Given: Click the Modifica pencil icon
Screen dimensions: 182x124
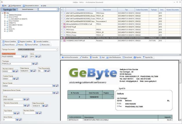Looking at the screenshot, I should pos(81,57).
